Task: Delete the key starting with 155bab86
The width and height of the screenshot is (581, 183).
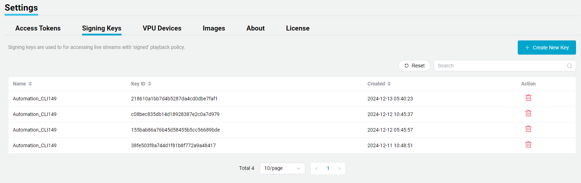Action: tap(528, 129)
